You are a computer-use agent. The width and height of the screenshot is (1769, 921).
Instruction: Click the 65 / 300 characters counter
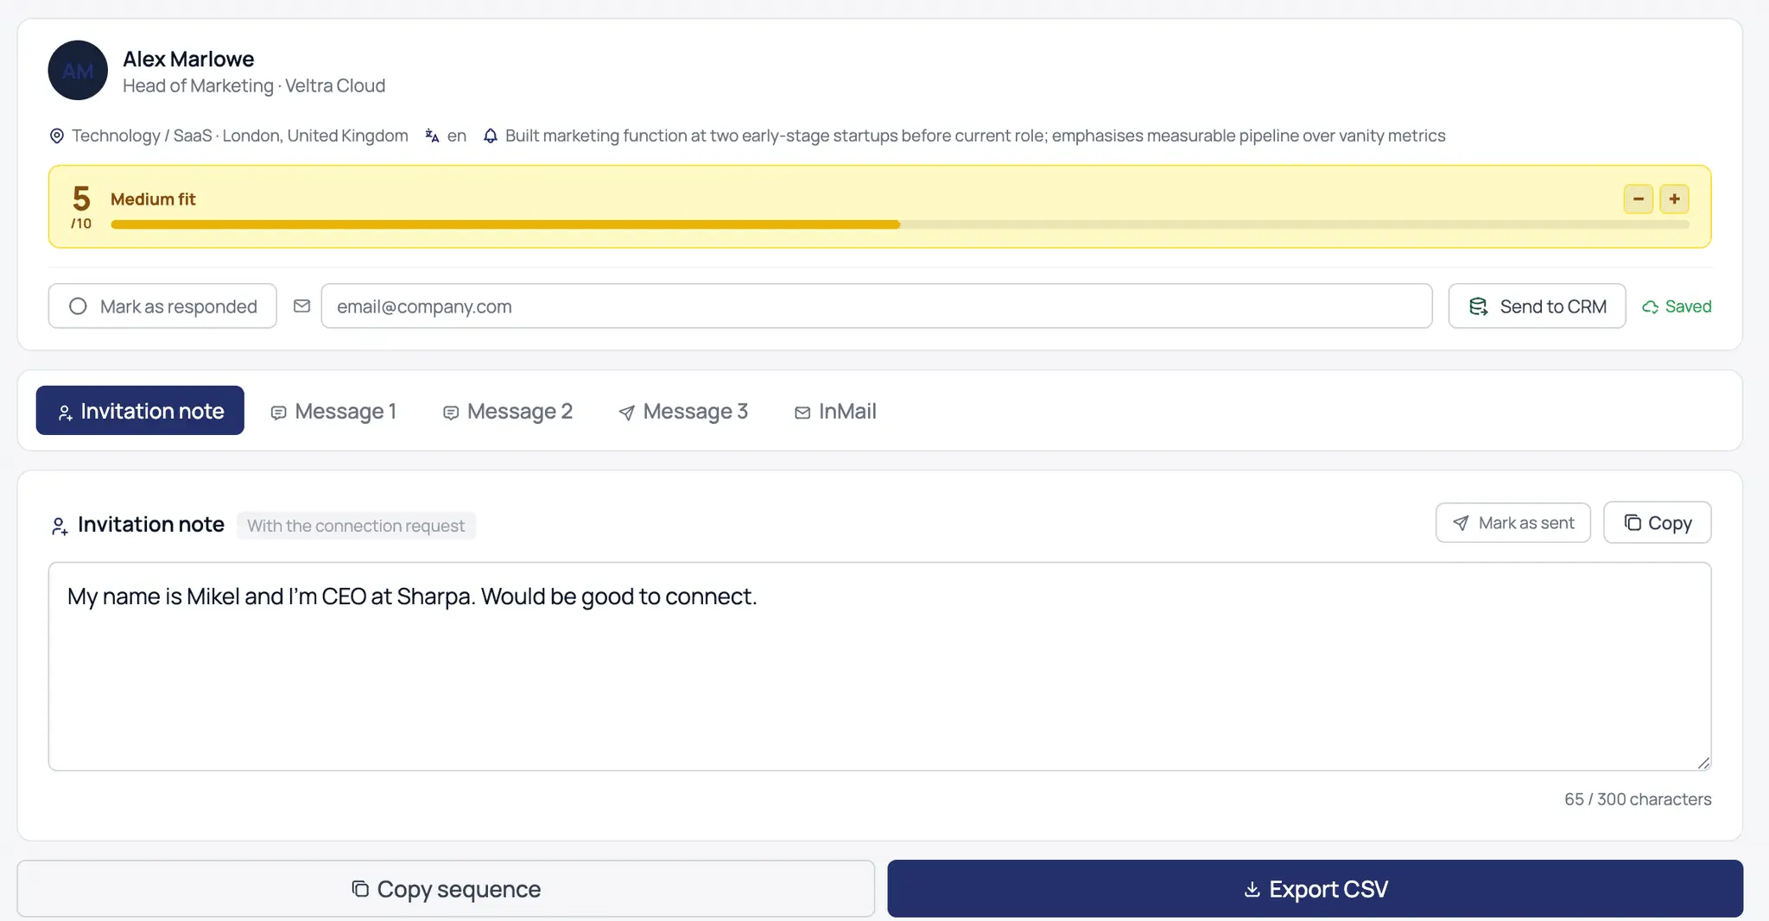(1638, 799)
